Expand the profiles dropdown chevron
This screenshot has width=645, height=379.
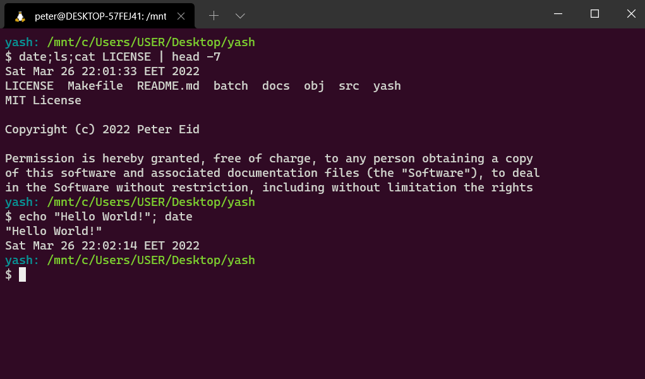click(240, 16)
